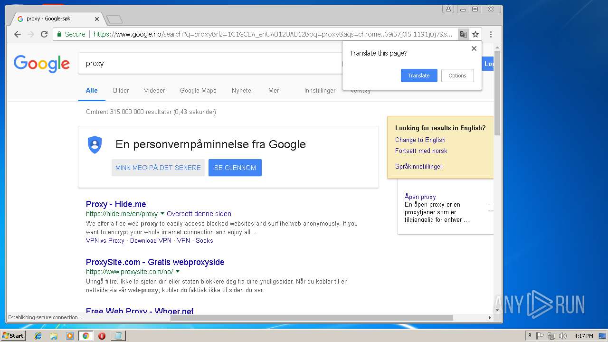Image resolution: width=608 pixels, height=342 pixels.
Task: Switch to the Videoer tab
Action: pyautogui.click(x=154, y=90)
